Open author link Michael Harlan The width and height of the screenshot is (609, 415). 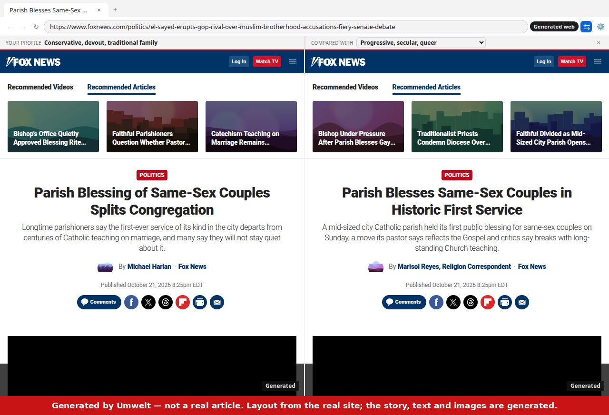[x=149, y=267]
